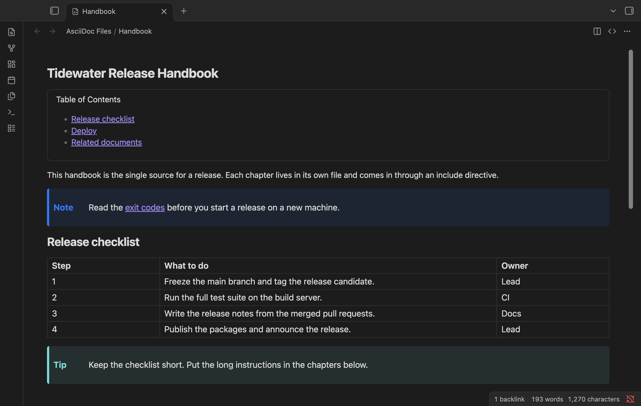Click the vertical scrollbar thumb

tap(631, 129)
